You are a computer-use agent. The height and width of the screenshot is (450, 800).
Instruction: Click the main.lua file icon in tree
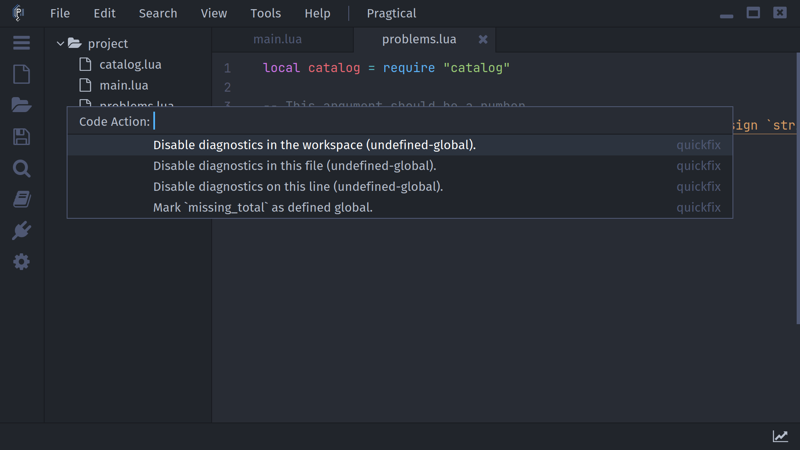point(85,85)
